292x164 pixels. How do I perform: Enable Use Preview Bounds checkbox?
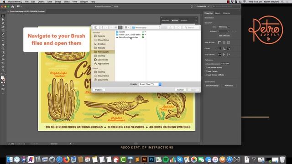point(206,67)
